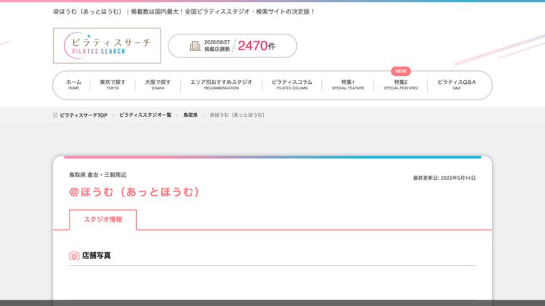Click the 最終更新日: 2025年5月14日 text
Screen dimensions: 545x306
444,178
